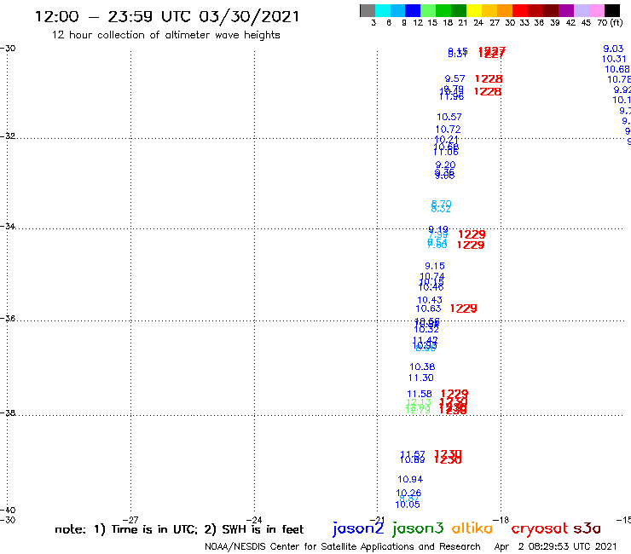Image resolution: width=631 pixels, height=554 pixels.
Task: Click the title "12:00 – 23:59 UTC 03/30/2021"
Action: coord(167,16)
